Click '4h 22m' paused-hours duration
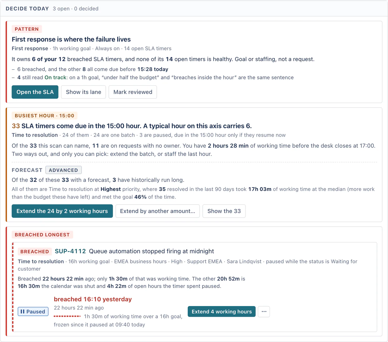The width and height of the screenshot is (388, 342). [x=117, y=286]
